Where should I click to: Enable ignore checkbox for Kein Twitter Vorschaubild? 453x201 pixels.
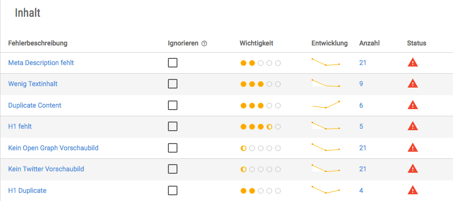(173, 169)
